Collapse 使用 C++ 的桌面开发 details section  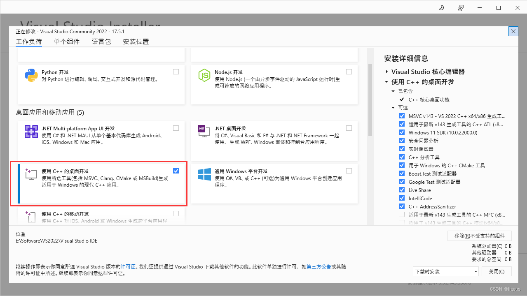[x=387, y=82]
